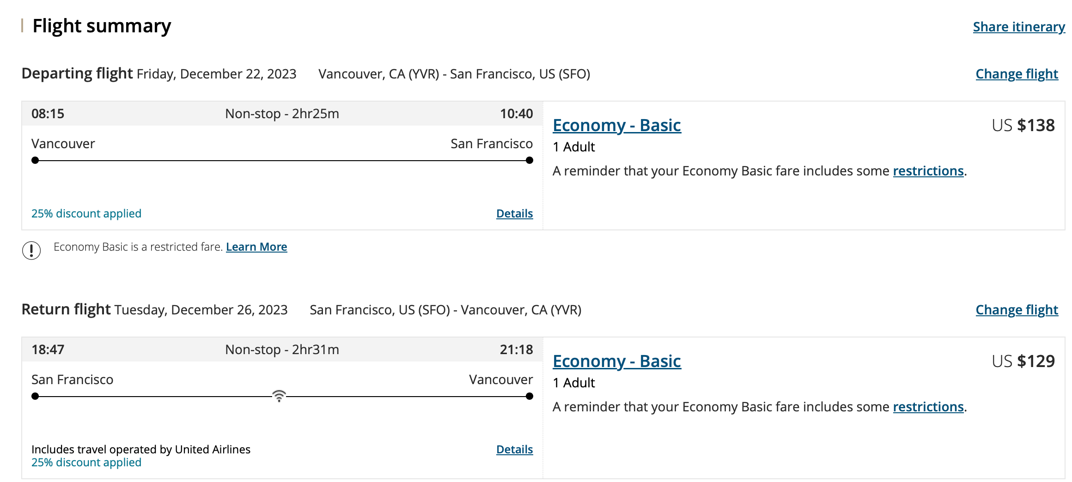Click the US $129 return fare price
The width and height of the screenshot is (1072, 482).
click(1023, 361)
